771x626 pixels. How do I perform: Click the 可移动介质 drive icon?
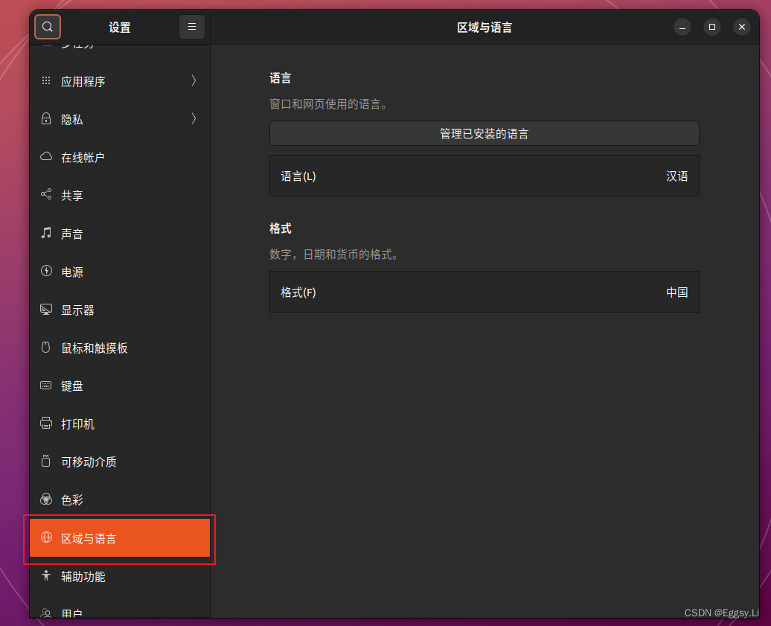tap(46, 461)
